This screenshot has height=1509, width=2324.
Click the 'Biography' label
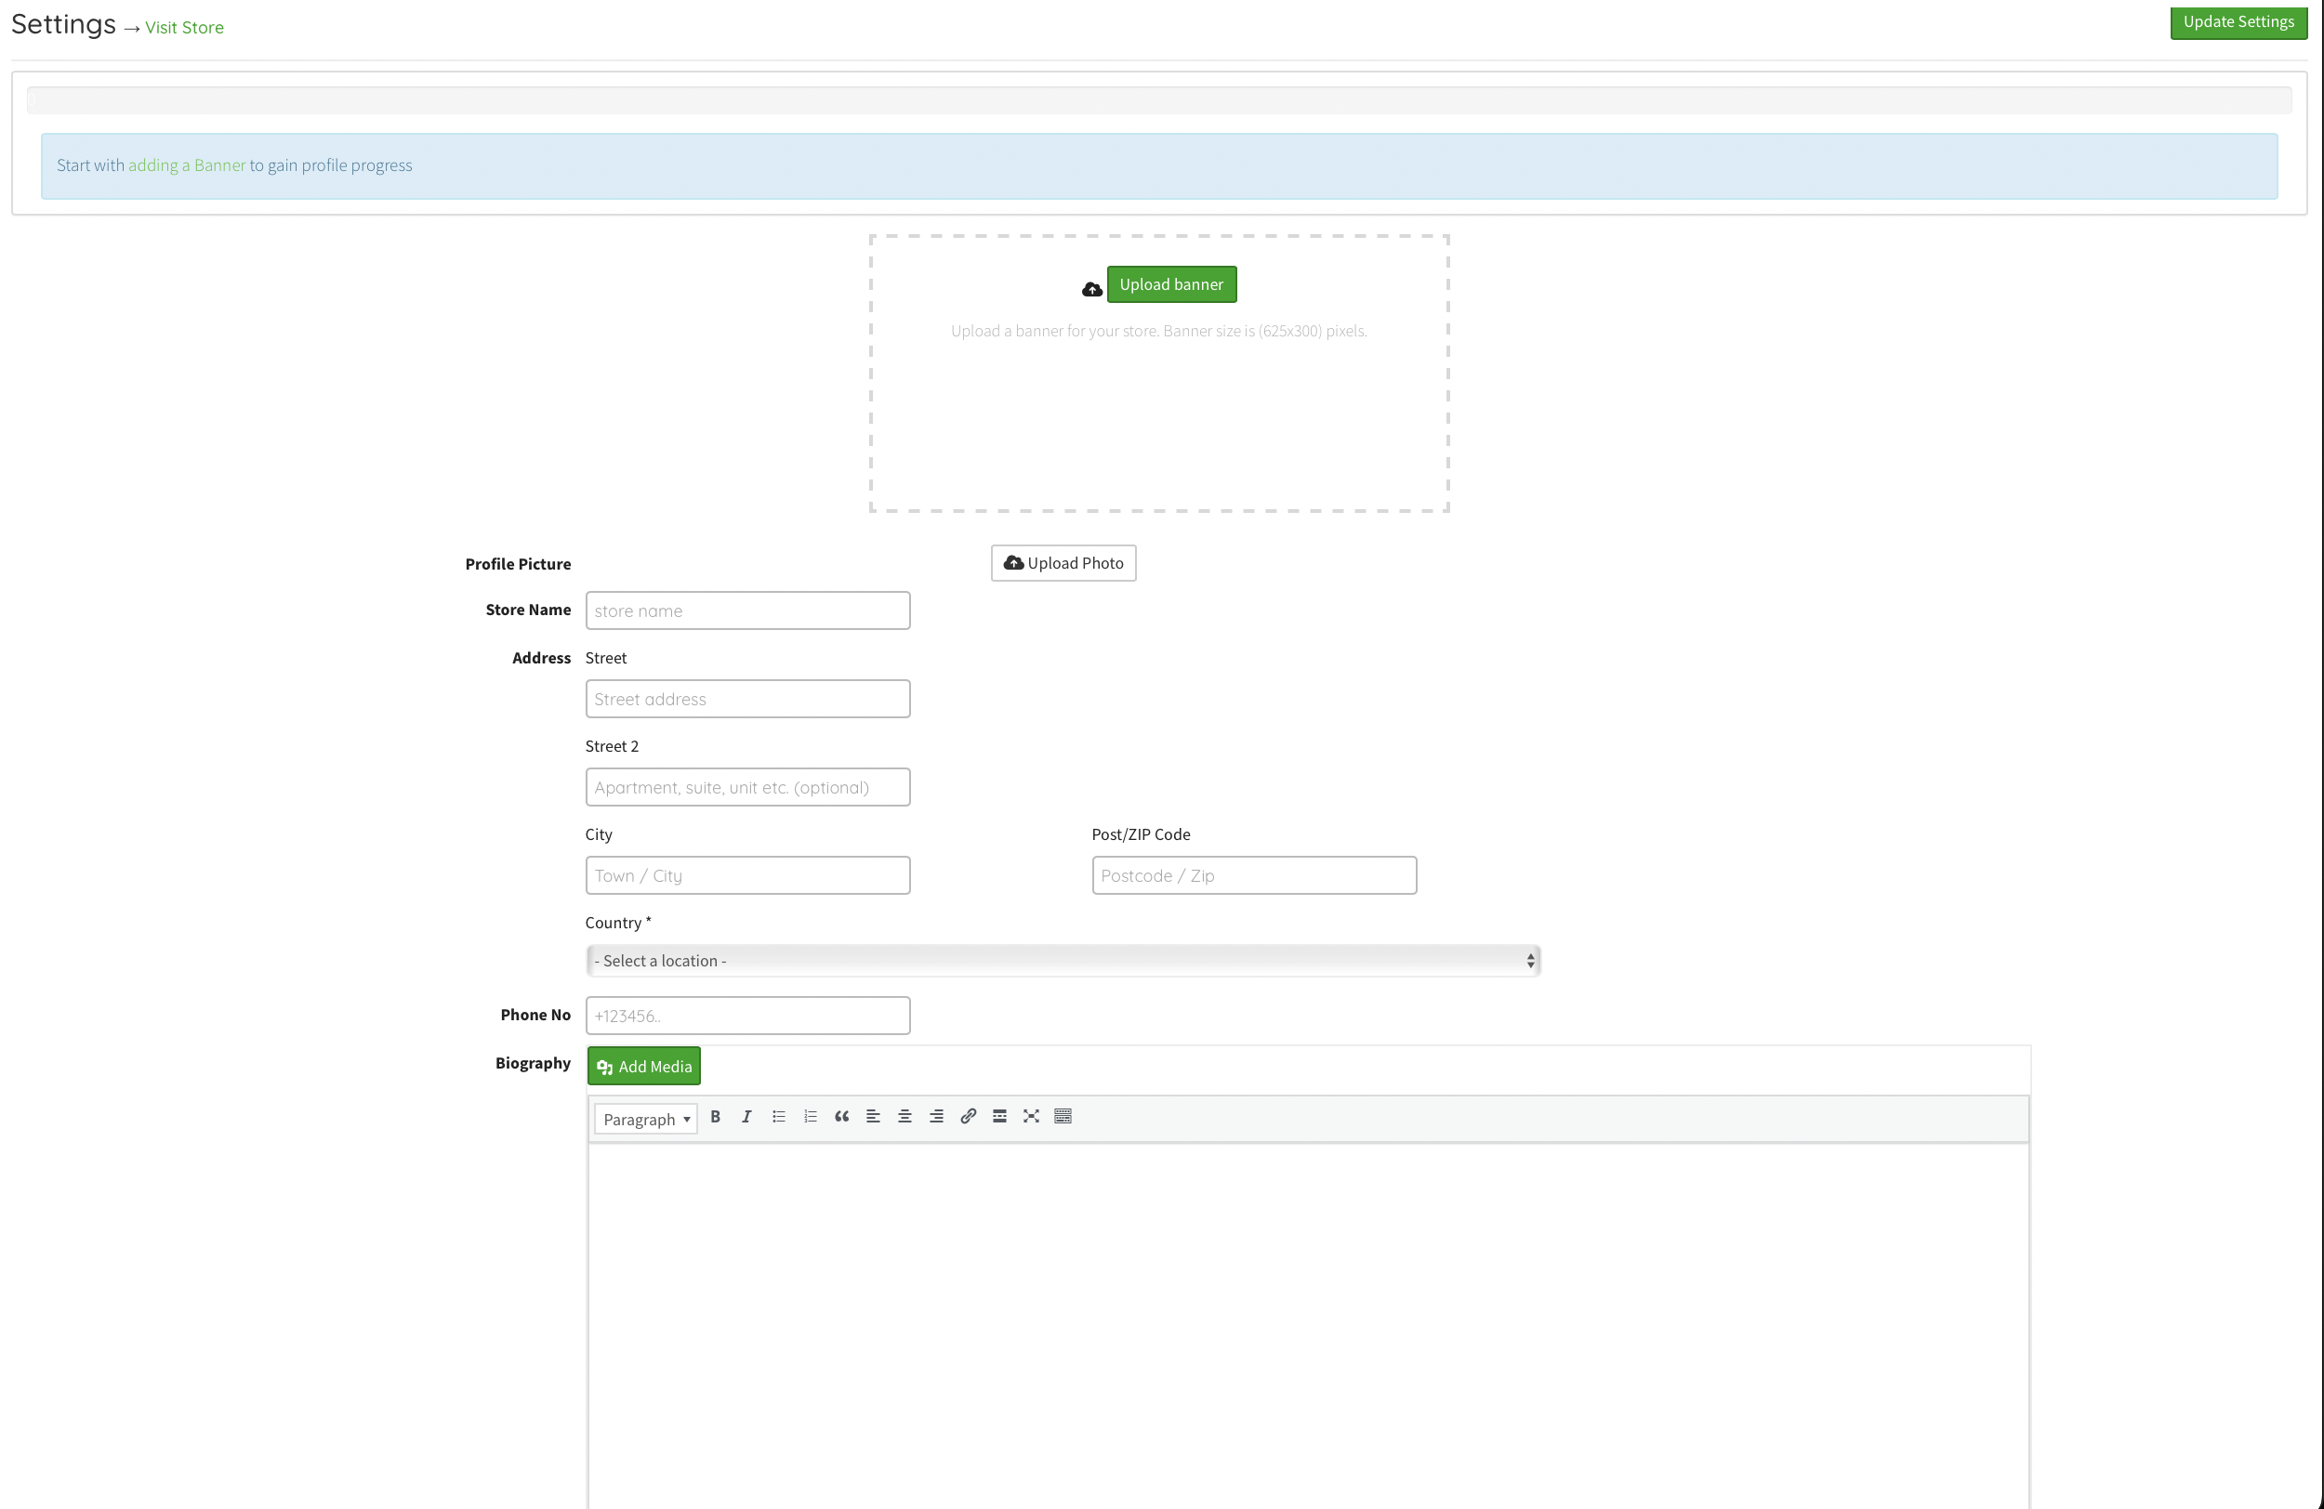pyautogui.click(x=534, y=1063)
